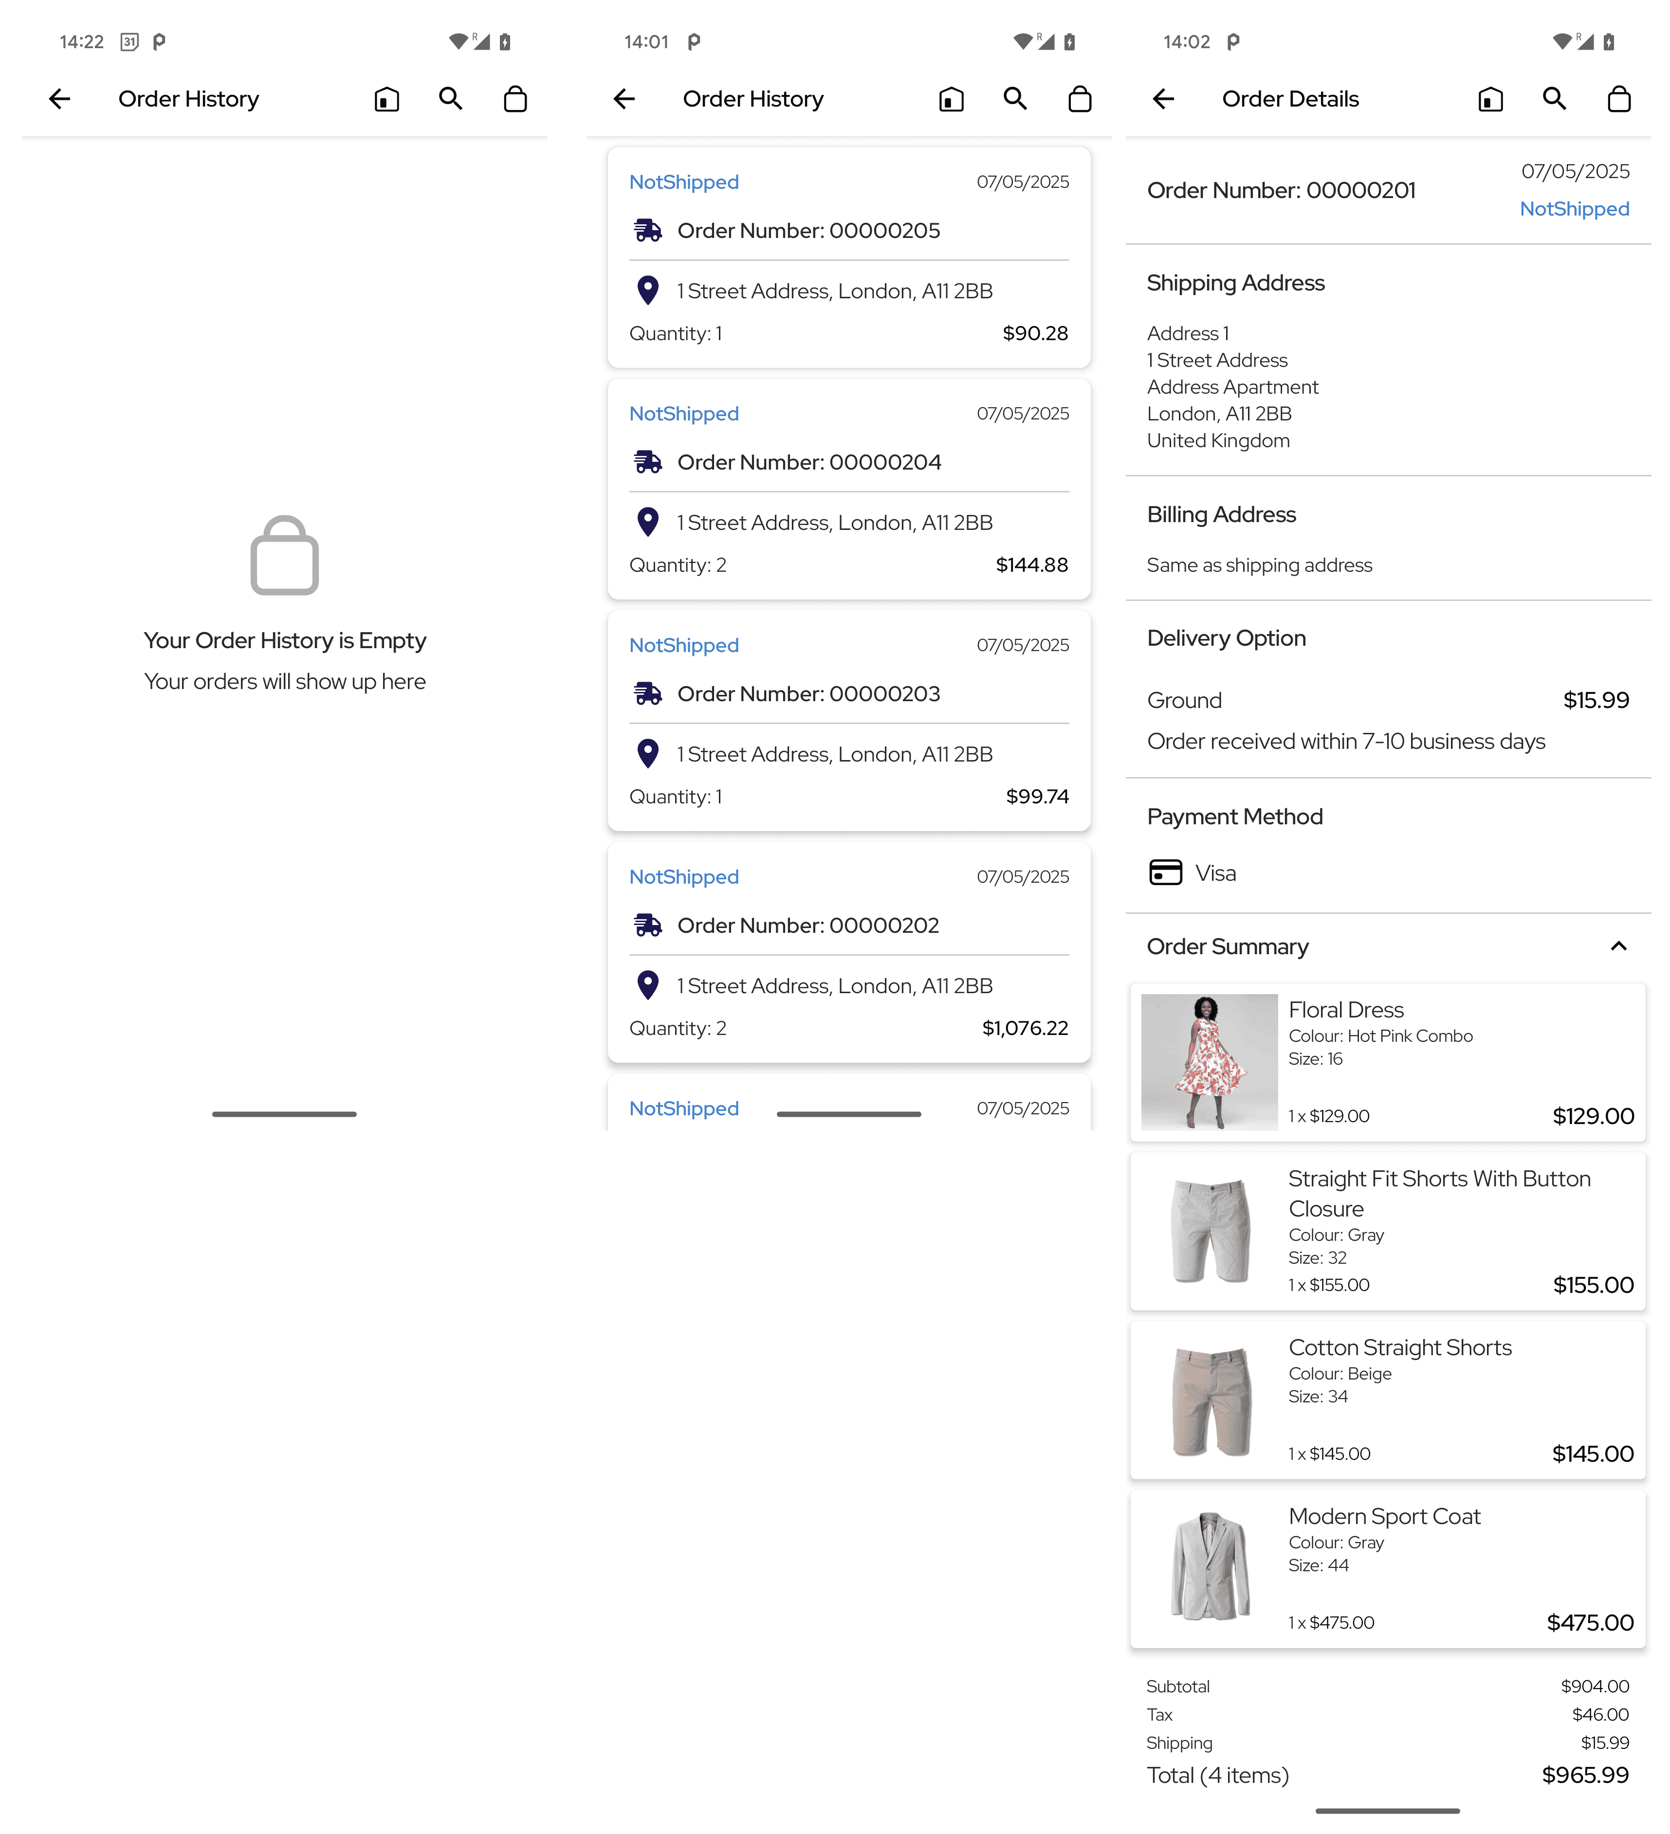
Task: Select the Floral Dress title
Action: (x=1346, y=1010)
